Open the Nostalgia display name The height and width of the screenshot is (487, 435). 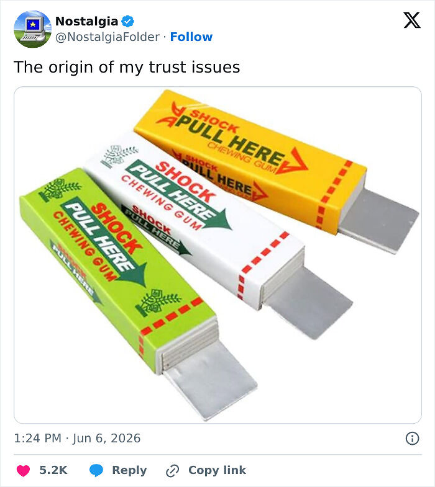86,21
